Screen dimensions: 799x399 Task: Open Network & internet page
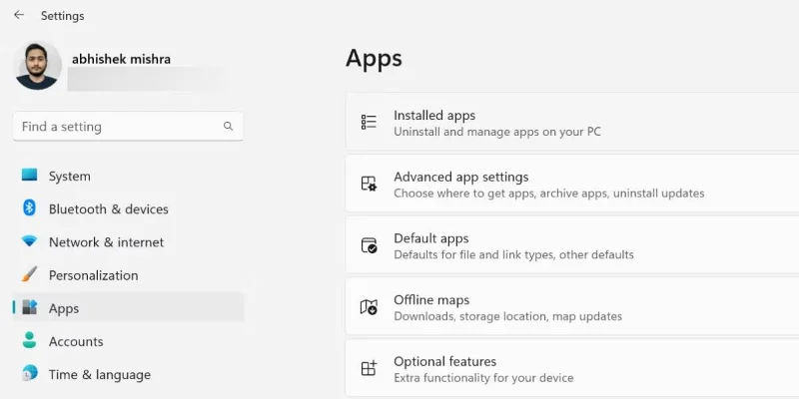[x=128, y=242]
